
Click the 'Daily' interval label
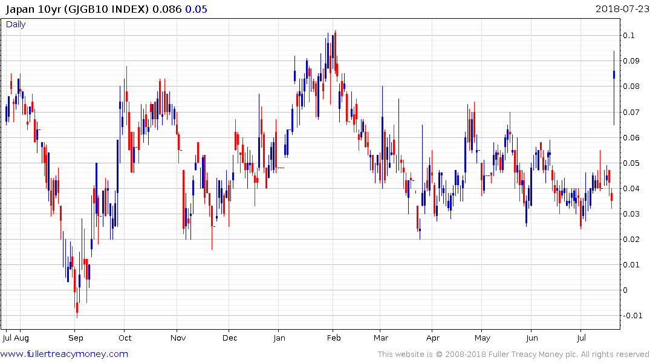(x=16, y=24)
